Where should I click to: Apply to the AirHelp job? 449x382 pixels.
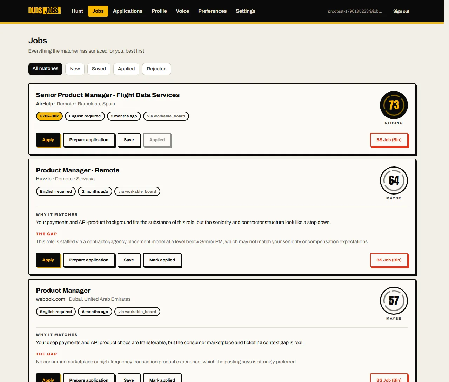[x=48, y=140]
